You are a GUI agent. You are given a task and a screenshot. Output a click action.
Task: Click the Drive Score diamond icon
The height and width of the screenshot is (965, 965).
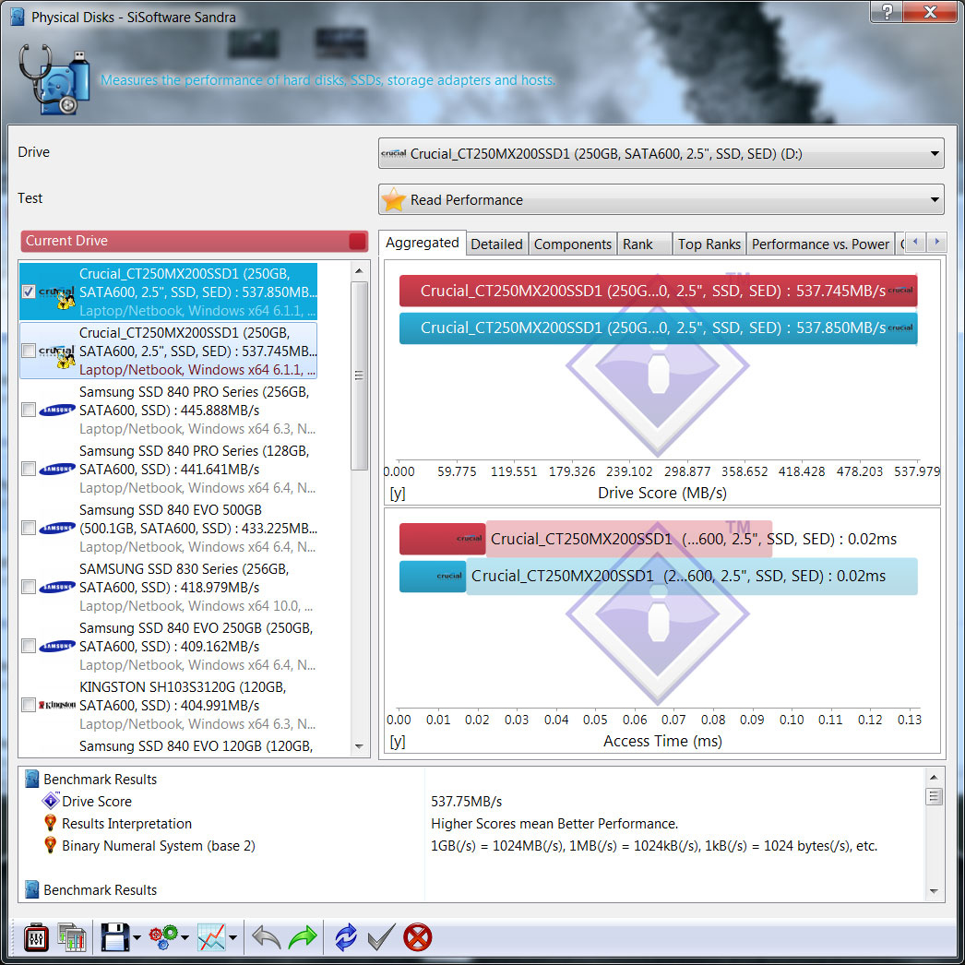(x=51, y=801)
